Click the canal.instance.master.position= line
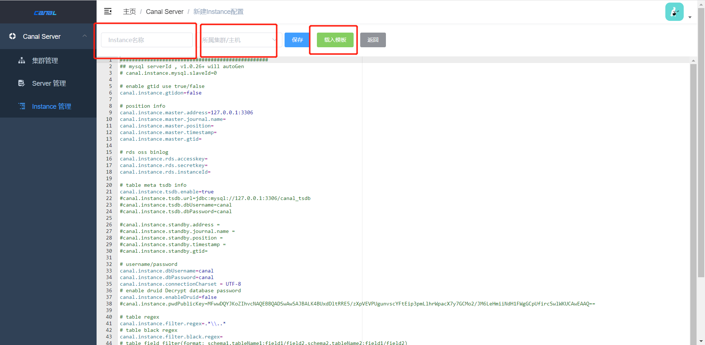Image resolution: width=705 pixels, height=345 pixels. [167, 126]
